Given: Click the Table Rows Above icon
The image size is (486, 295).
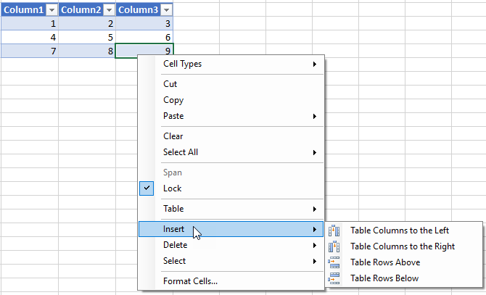Looking at the screenshot, I should (x=334, y=262).
